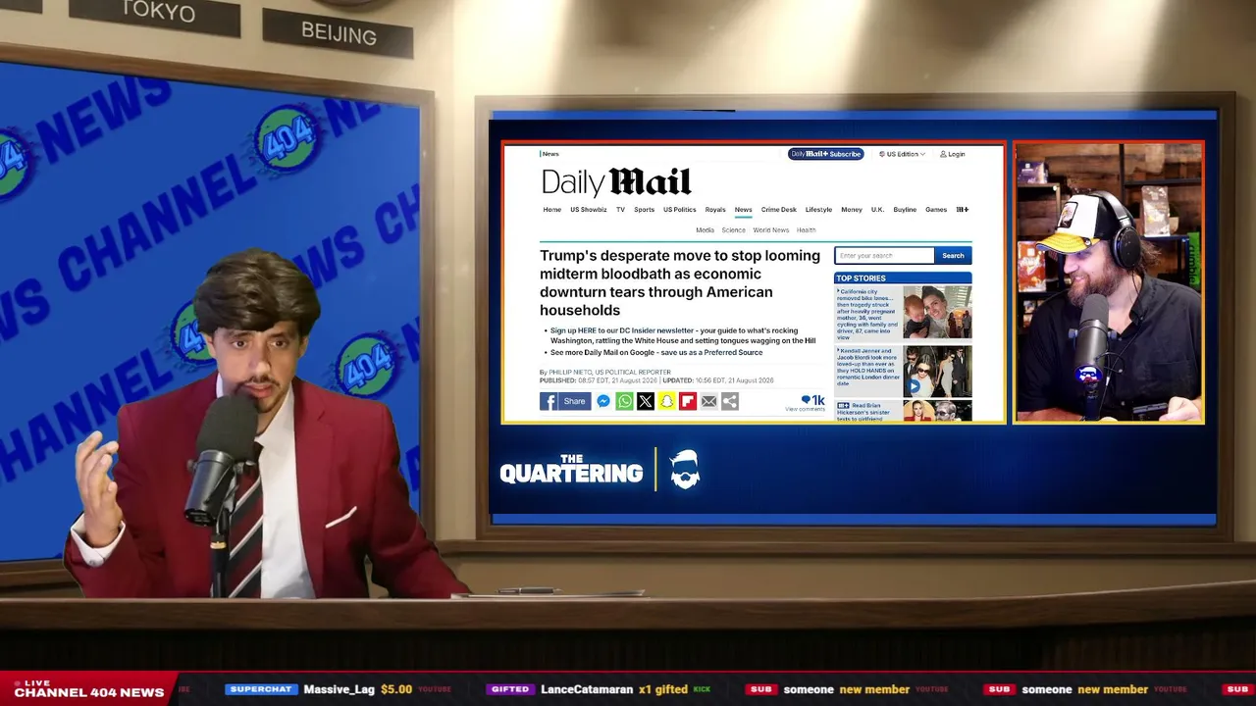Image resolution: width=1256 pixels, height=706 pixels.
Task: Click the Facebook share icon
Action: coord(549,401)
